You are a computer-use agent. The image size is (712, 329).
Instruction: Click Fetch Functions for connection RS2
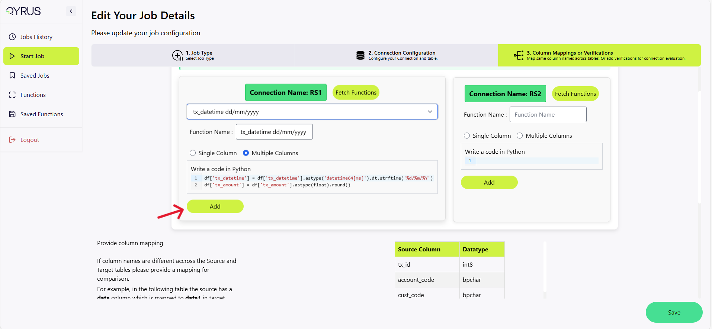pos(575,94)
